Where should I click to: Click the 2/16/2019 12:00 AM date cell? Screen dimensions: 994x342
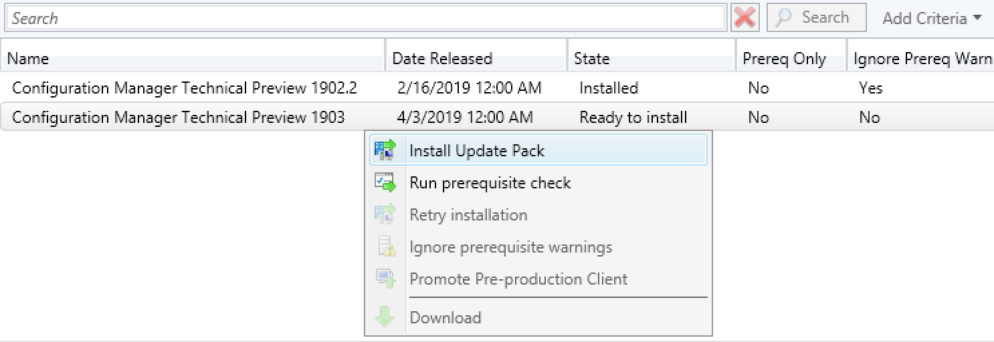tap(470, 88)
